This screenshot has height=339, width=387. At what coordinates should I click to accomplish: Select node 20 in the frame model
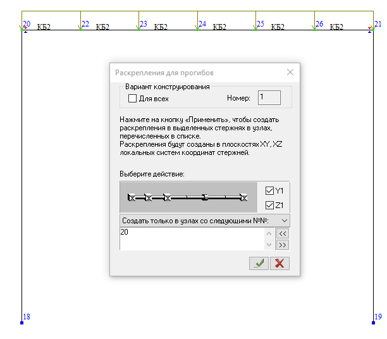tap(21, 30)
